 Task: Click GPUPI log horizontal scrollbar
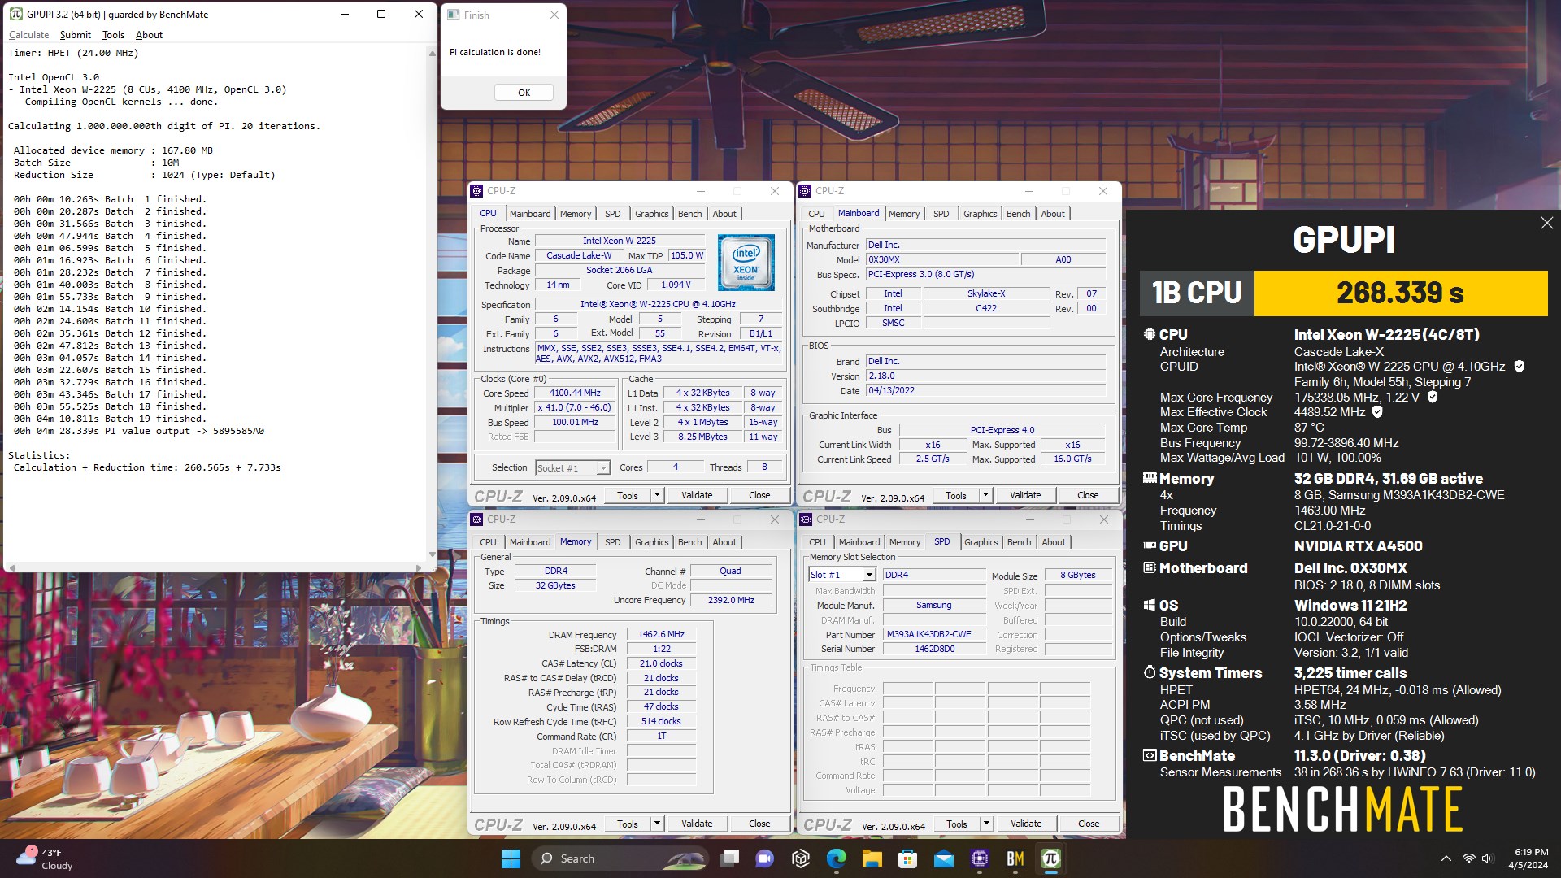click(x=215, y=567)
